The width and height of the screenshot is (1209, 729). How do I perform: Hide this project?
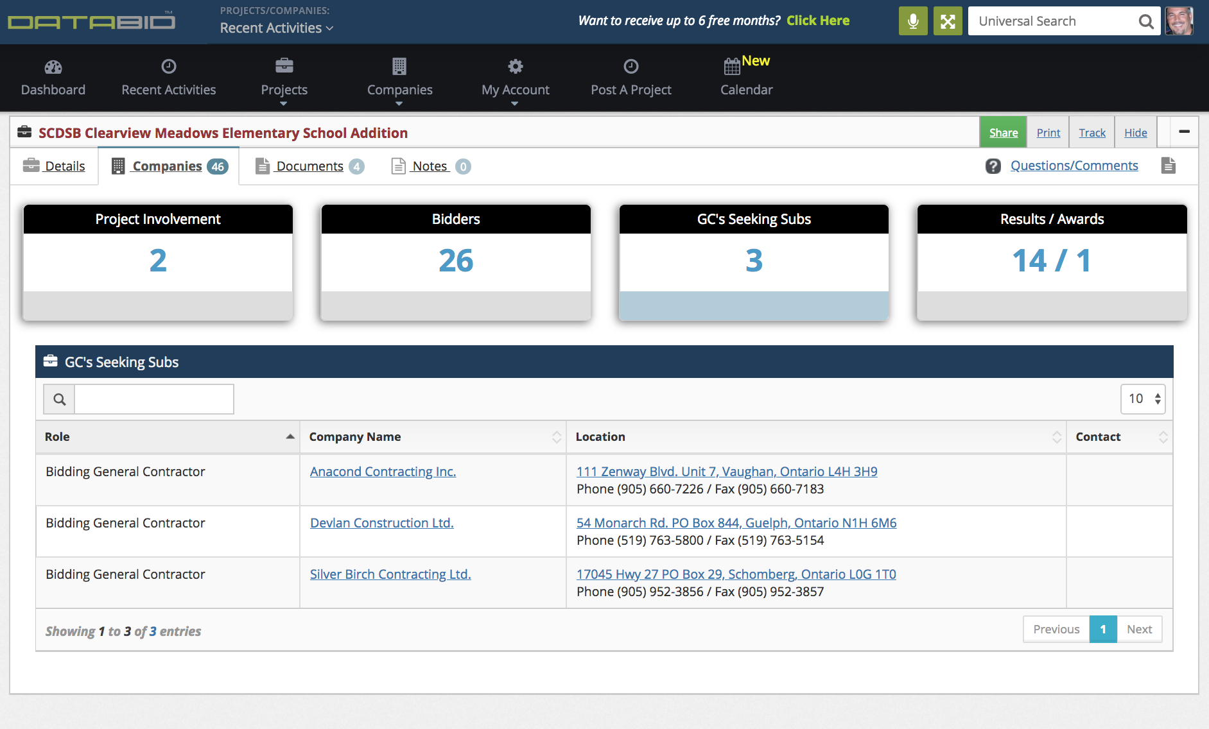1136,132
